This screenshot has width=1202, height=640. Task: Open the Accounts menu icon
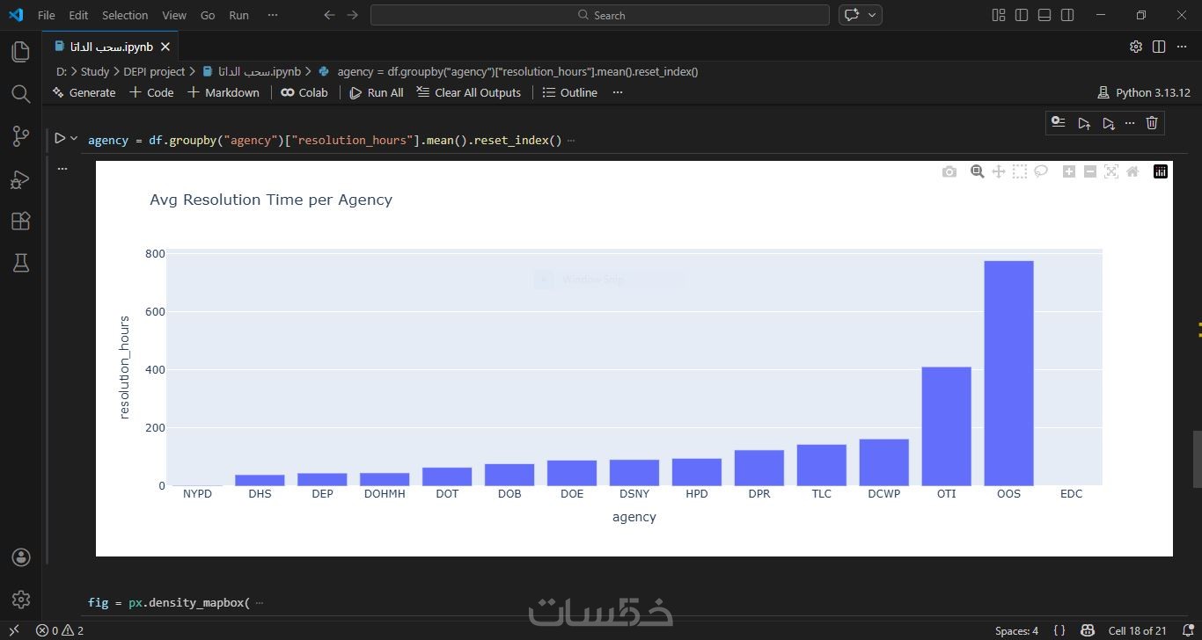20,557
